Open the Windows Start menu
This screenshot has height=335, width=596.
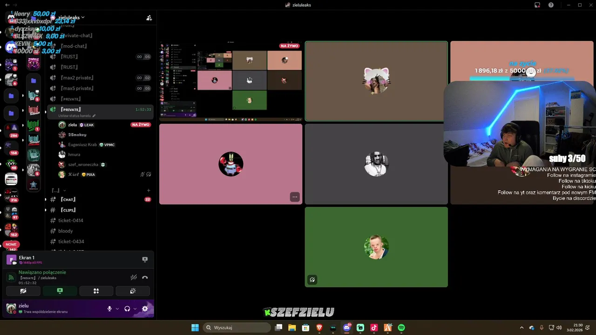coord(195,328)
